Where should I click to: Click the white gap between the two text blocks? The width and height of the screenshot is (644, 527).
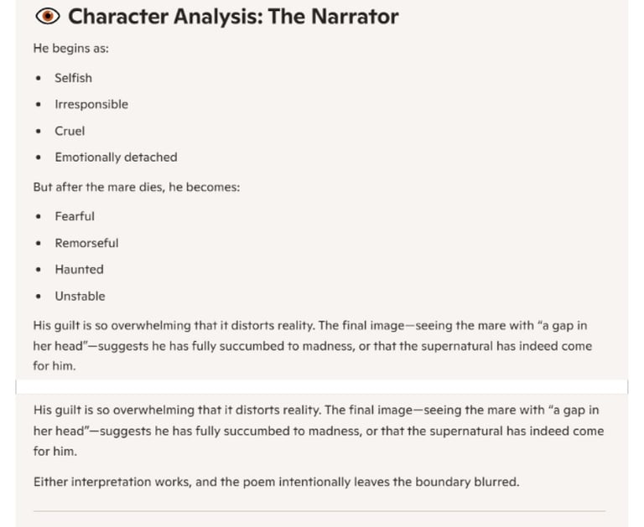(322, 386)
